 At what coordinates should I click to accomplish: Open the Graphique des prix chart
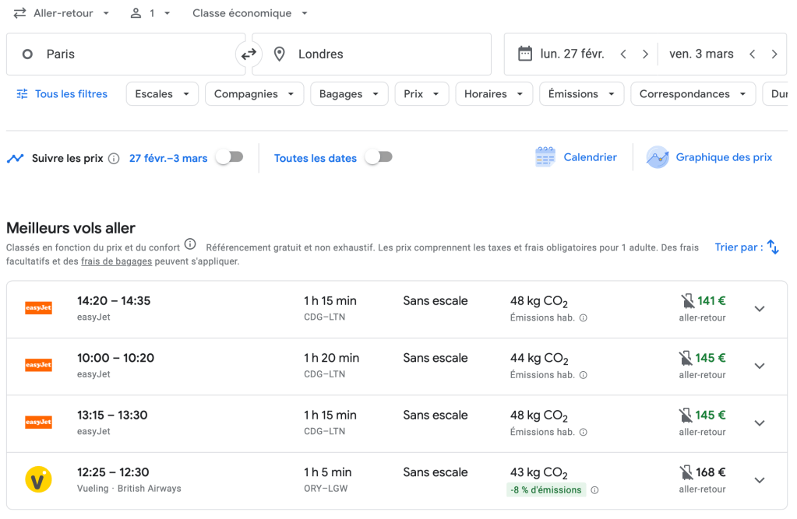tap(658, 157)
